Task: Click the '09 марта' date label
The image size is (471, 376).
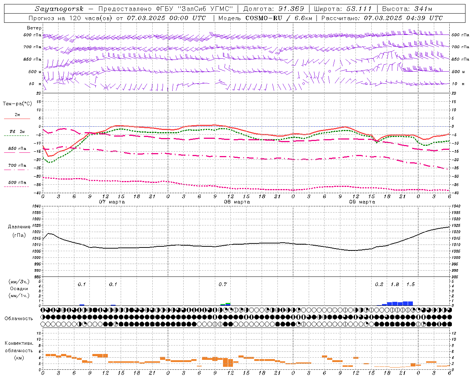Action: [x=362, y=202]
